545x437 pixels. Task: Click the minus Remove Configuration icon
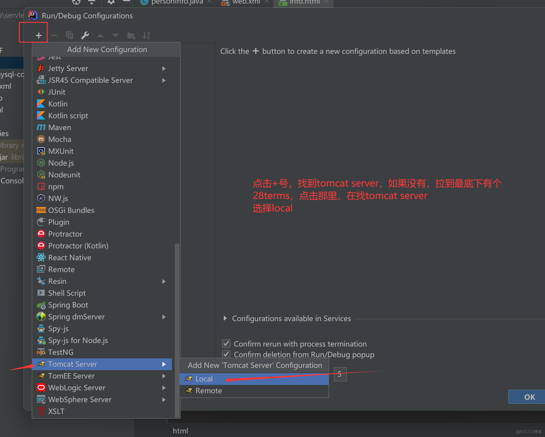(54, 35)
